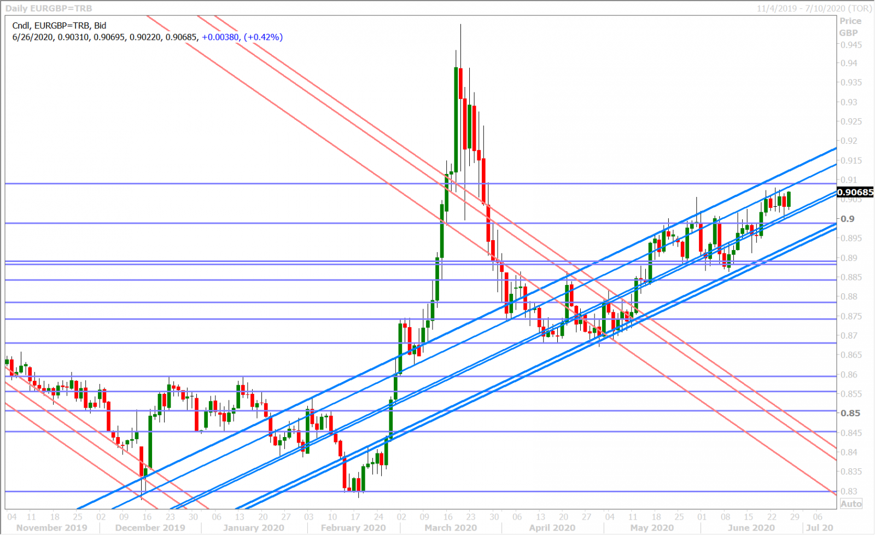875x535 pixels.
Task: Click the 0.835 price axis label
Action: (x=851, y=472)
